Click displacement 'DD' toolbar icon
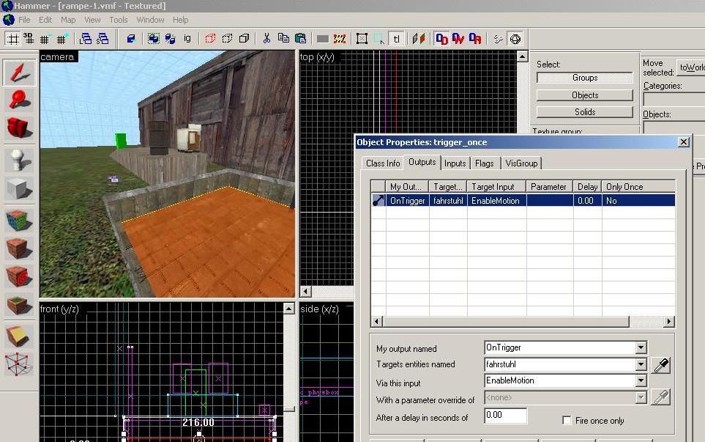 point(441,39)
